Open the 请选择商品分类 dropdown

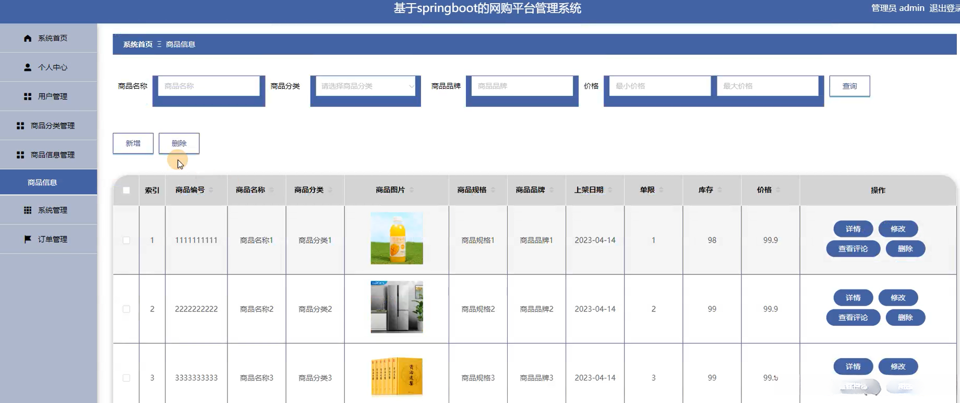[x=366, y=86]
